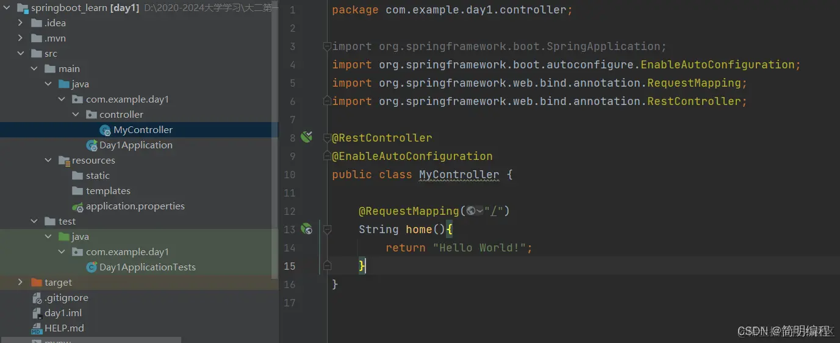The image size is (840, 343).
Task: Collapse the main folder
Action: click(34, 69)
